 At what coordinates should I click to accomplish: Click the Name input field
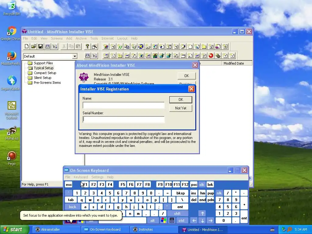[x=124, y=105]
